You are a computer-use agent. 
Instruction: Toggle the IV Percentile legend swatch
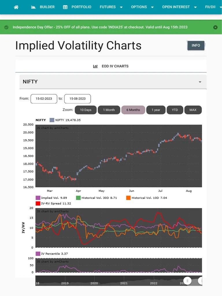tap(38, 254)
